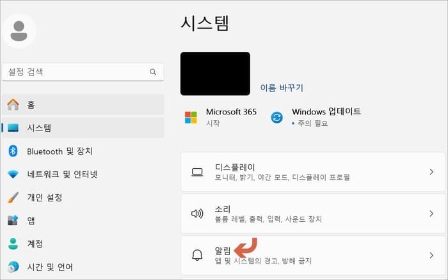Click the bell icon for 알림
The image size is (448, 280).
click(x=197, y=255)
